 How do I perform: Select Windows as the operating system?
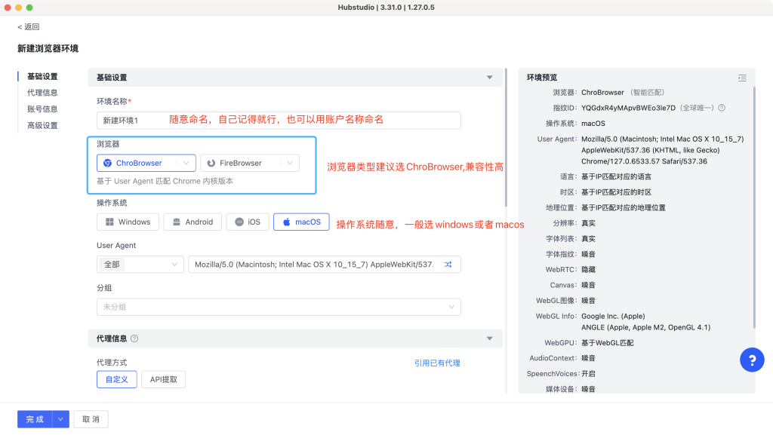pos(127,222)
